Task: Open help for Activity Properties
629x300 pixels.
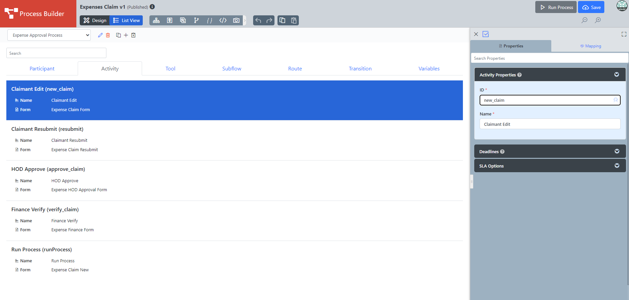Action: pos(519,75)
